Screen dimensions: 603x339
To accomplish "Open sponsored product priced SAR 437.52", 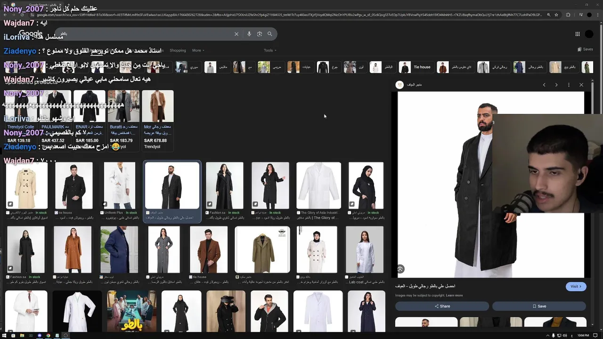I will (55, 120).
